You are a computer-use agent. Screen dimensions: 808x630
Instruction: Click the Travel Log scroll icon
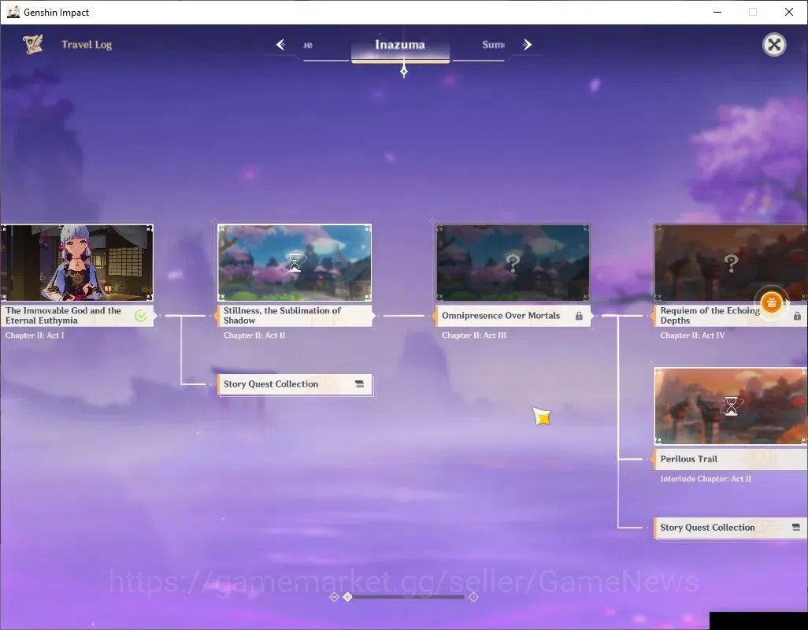pos(33,44)
